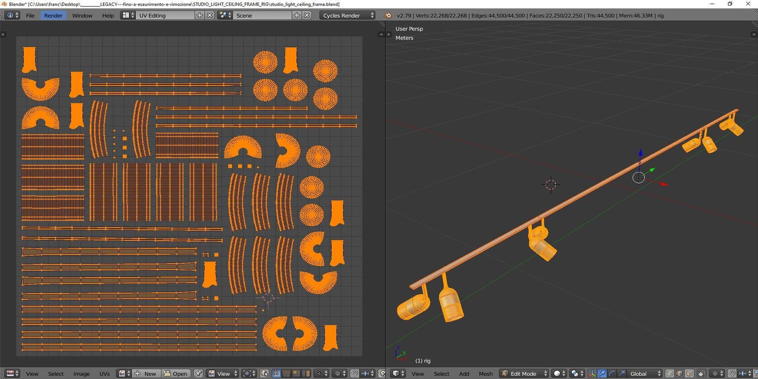The width and height of the screenshot is (758, 379).
Task: Click the Blender logo in info header
Action: point(388,15)
